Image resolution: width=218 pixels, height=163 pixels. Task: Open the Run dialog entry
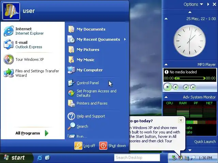[x=78, y=136]
